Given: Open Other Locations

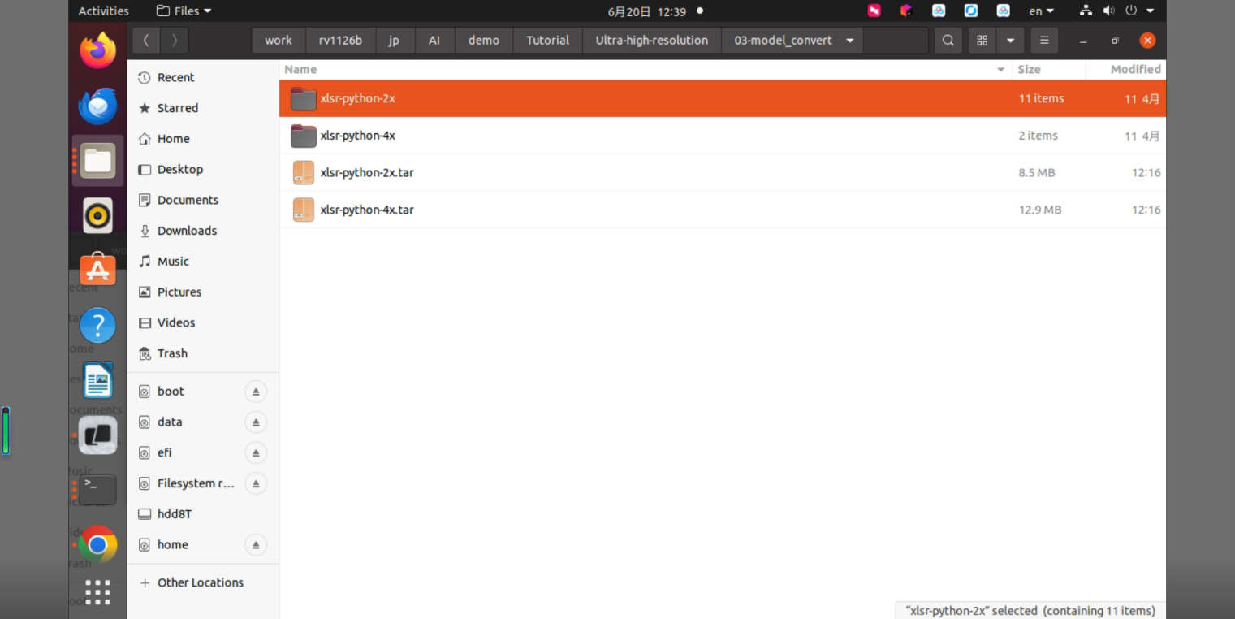Looking at the screenshot, I should click(x=203, y=582).
